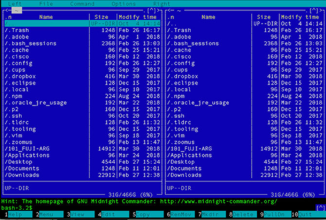Select /.adobe in the left panel
Screen dimensions: 326x220
[82, 37]
